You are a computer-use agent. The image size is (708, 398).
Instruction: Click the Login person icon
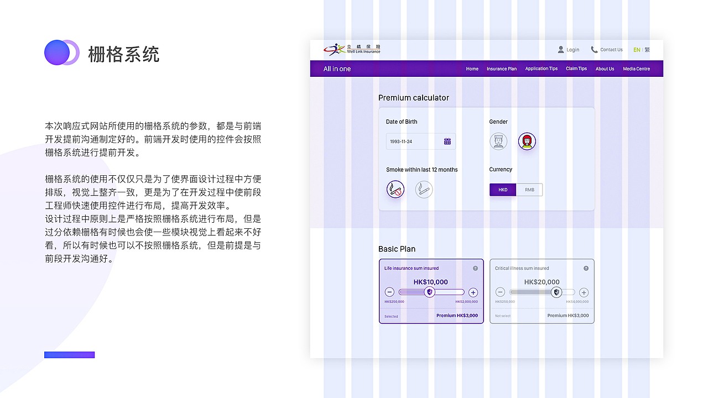(x=561, y=50)
